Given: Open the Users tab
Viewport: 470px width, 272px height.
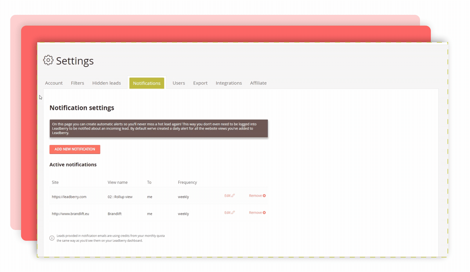Looking at the screenshot, I should tap(179, 83).
